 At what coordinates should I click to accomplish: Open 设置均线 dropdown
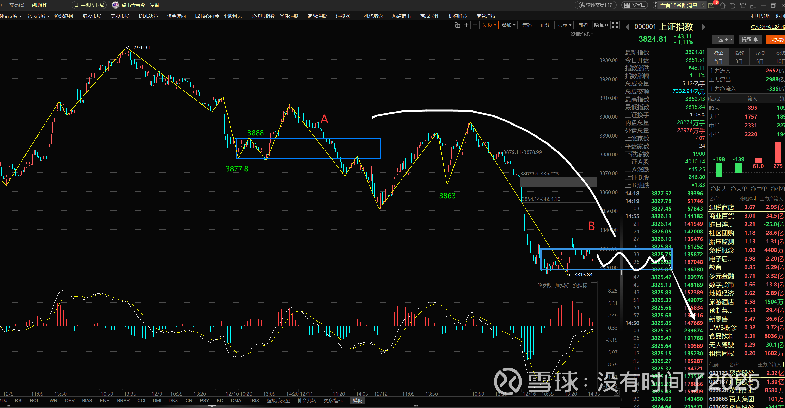tap(581, 34)
